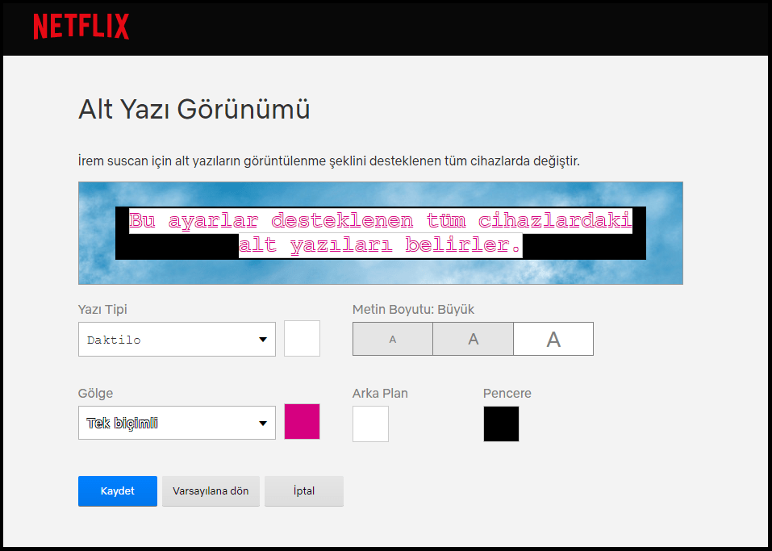
Task: Click the Kaydet save button
Action: pos(117,490)
